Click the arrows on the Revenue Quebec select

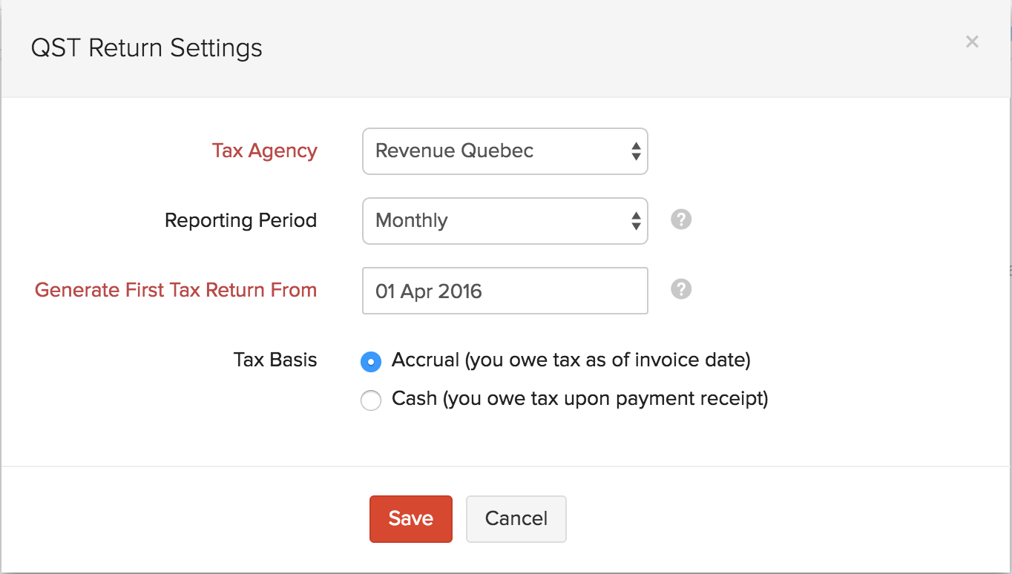pyautogui.click(x=636, y=151)
